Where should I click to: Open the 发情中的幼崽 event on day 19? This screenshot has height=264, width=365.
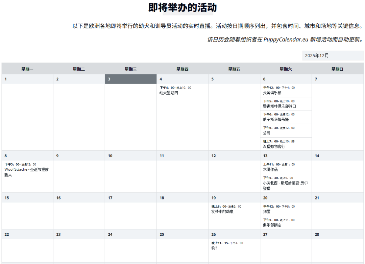pyautogui.click(x=222, y=212)
